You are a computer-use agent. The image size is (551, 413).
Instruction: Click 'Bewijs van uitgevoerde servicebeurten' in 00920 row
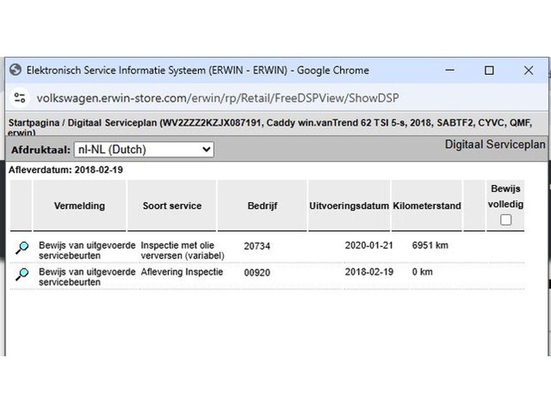pos(87,277)
